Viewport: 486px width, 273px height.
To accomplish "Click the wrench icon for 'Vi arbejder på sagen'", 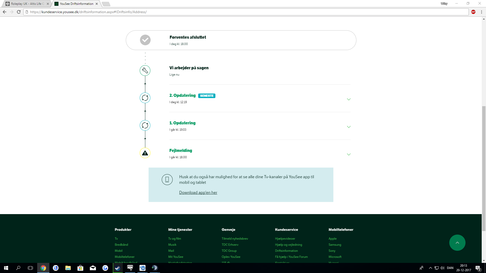I will click(x=145, y=71).
